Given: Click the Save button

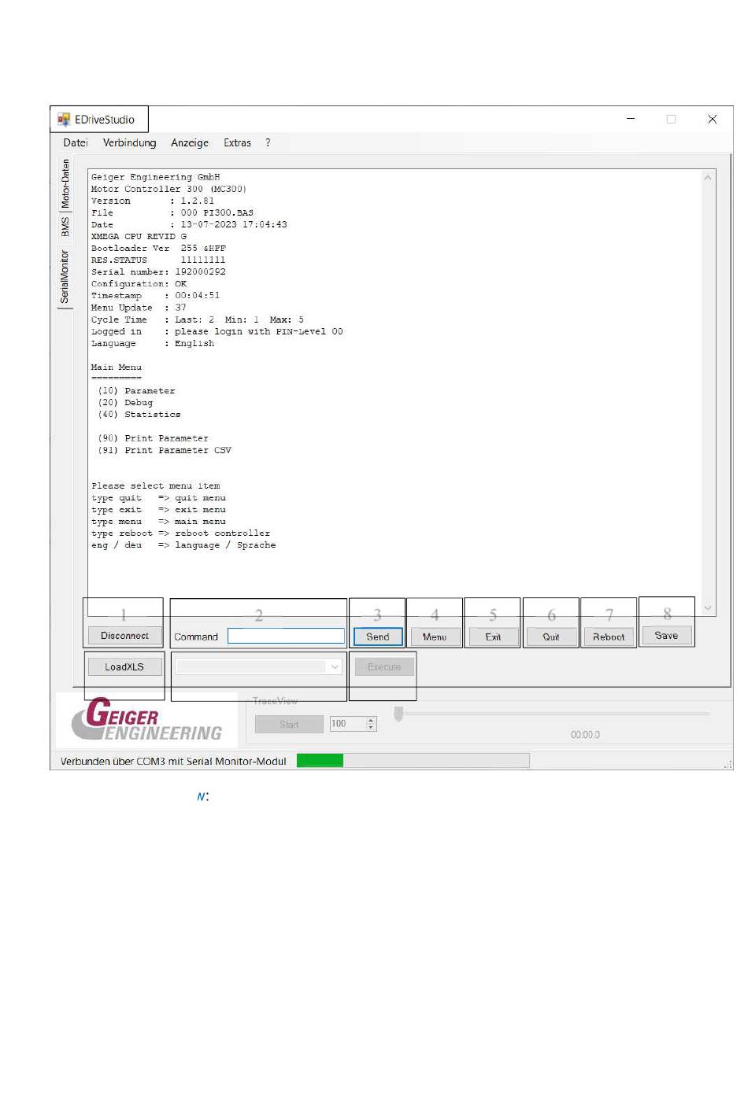Looking at the screenshot, I should 666,636.
